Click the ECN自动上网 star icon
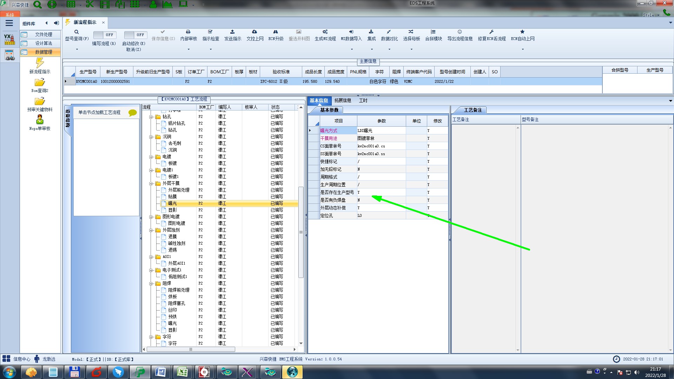This screenshot has height=379, width=674. 522,32
